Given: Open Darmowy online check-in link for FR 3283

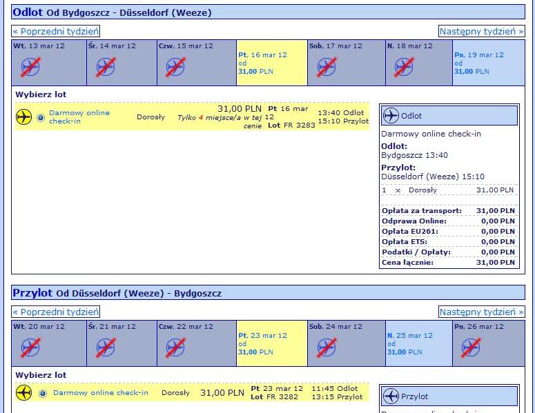Looking at the screenshot, I should click(x=79, y=117).
